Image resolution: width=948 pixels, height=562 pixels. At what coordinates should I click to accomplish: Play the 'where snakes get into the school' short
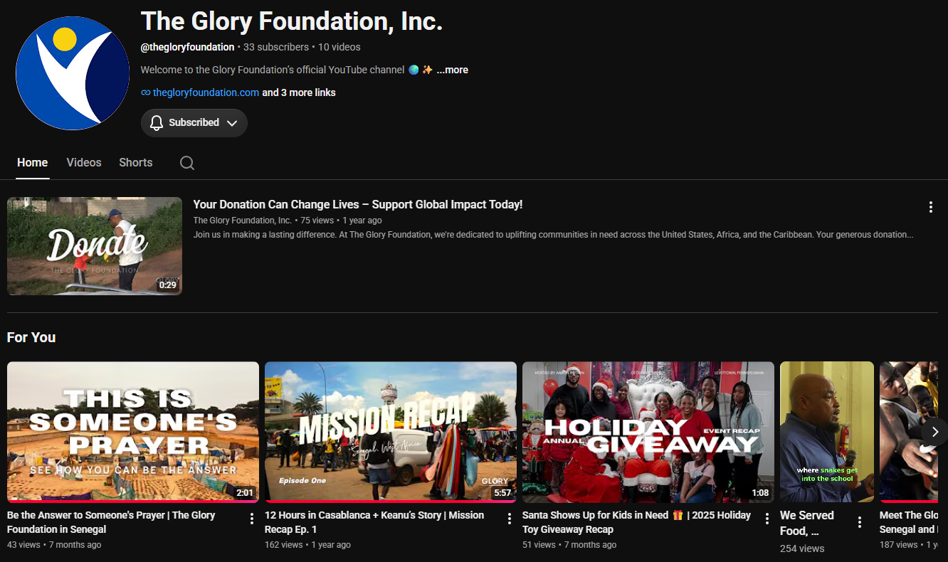[827, 432]
